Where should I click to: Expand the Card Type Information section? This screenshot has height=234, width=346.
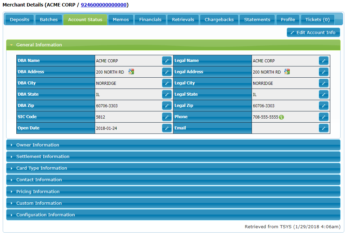(173, 168)
